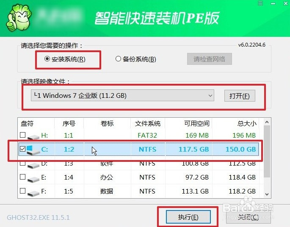Click the 1:4 sequence number cell

point(69,177)
